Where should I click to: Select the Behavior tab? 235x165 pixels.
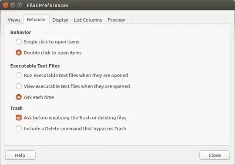pyautogui.click(x=37, y=20)
